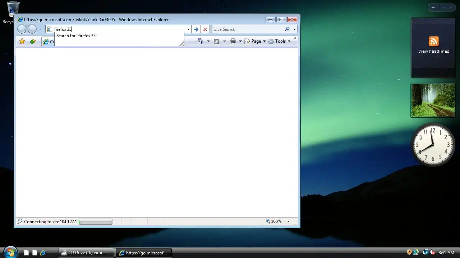Select the Connecting browser tab
460x258 pixels.
tap(49, 42)
